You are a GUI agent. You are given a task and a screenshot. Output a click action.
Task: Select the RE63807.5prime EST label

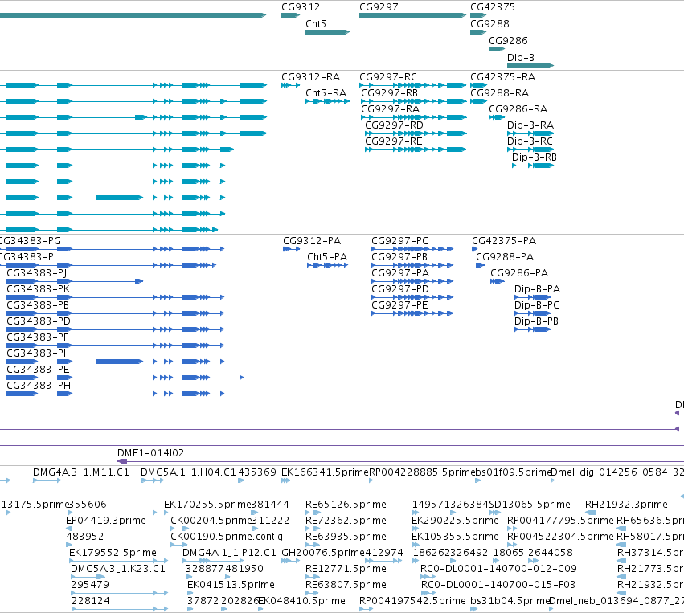pos(346,585)
